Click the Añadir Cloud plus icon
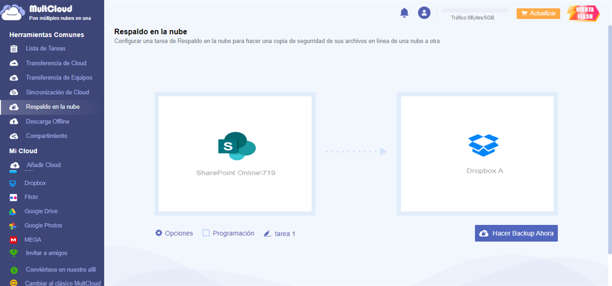 [x=14, y=165]
